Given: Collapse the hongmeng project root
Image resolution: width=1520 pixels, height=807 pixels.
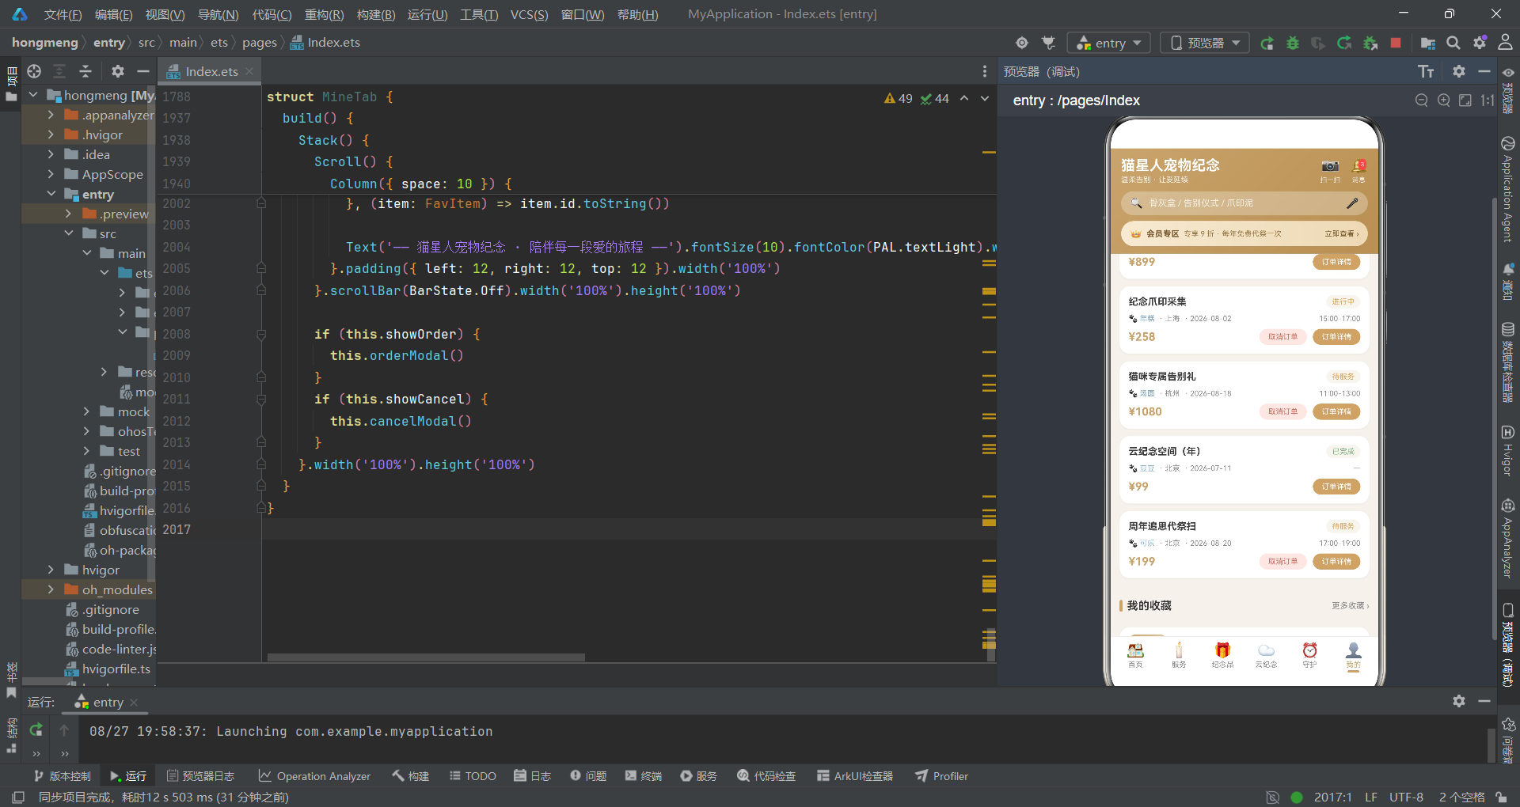Looking at the screenshot, I should pos(33,95).
